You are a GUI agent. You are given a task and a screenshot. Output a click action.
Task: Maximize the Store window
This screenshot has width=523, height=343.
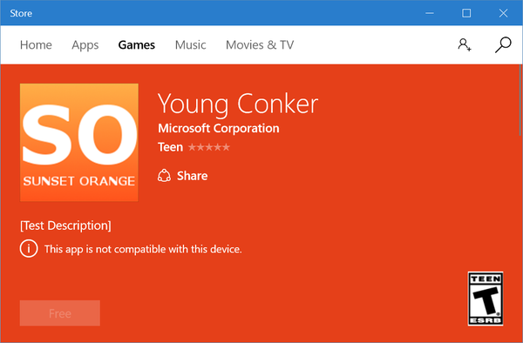point(466,13)
